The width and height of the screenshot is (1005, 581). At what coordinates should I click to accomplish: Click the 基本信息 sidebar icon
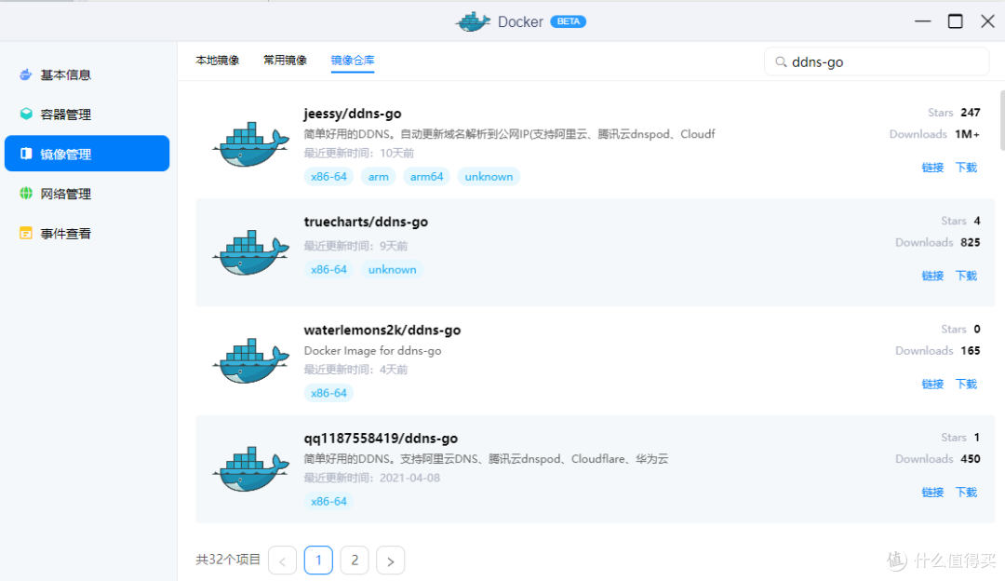pos(26,74)
